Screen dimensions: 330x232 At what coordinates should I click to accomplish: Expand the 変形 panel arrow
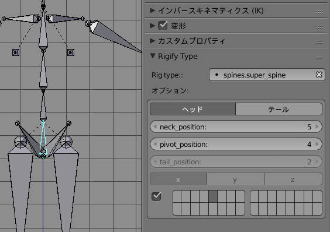coord(153,26)
